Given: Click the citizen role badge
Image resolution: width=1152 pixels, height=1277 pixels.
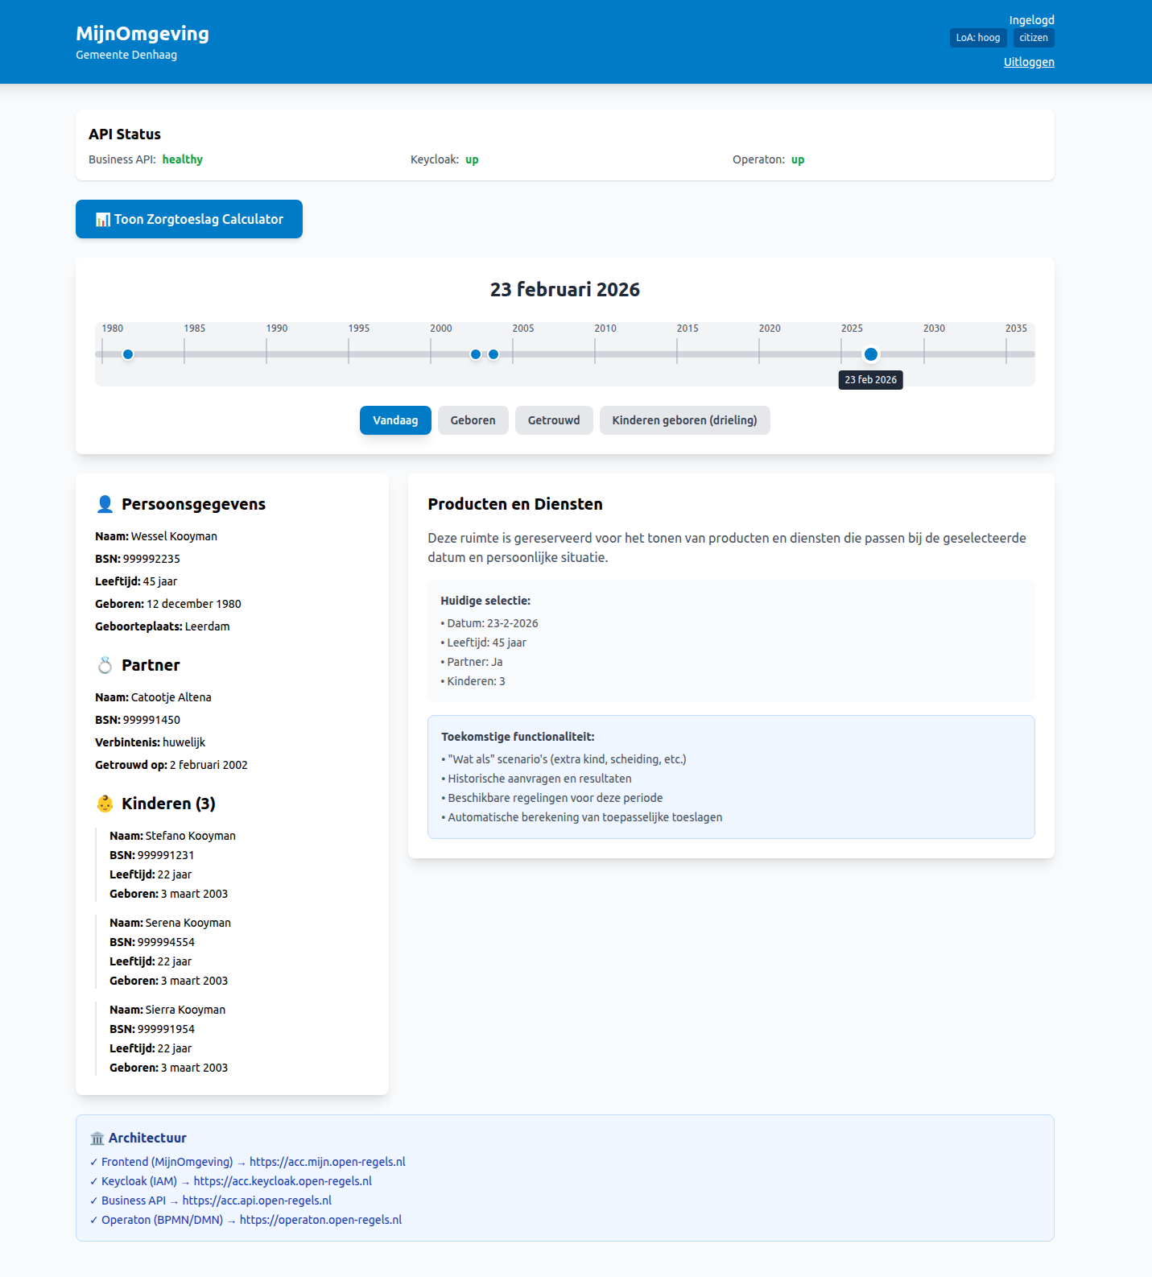Looking at the screenshot, I should point(1034,38).
